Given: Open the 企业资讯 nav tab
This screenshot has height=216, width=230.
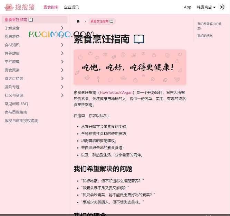Looking at the screenshot, I should 71,7.
